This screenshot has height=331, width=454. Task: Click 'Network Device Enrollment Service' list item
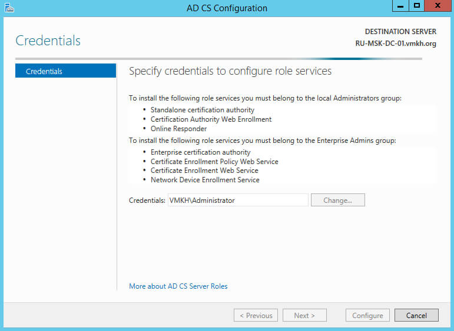pyautogui.click(x=205, y=180)
